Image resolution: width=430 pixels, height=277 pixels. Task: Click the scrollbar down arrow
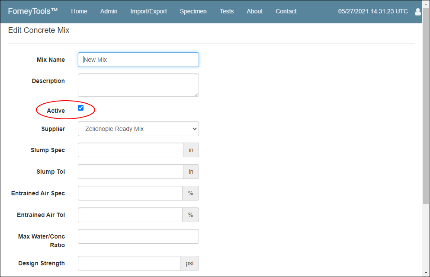[x=426, y=273]
